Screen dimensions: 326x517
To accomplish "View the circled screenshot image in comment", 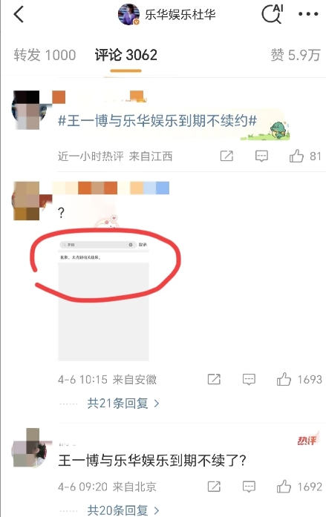I will (x=104, y=300).
